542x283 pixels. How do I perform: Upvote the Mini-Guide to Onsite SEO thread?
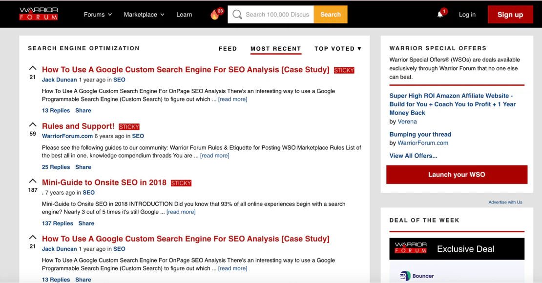(33, 182)
